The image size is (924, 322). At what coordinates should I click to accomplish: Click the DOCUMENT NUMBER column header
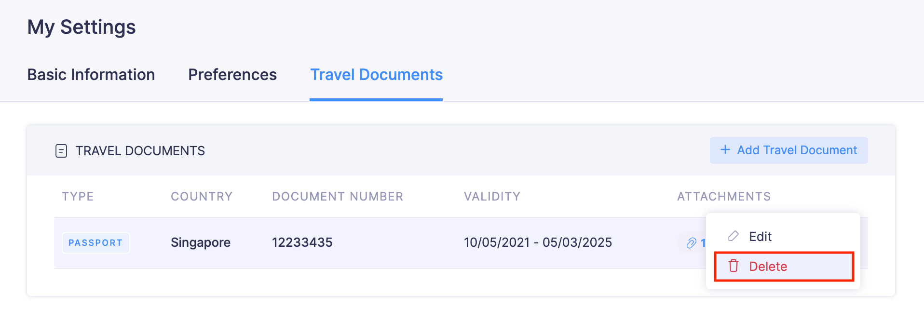click(338, 197)
